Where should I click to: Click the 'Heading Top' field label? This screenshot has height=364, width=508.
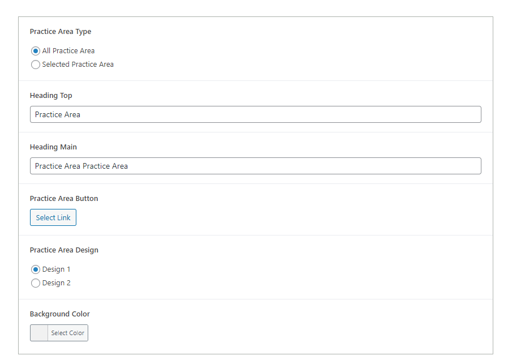tap(51, 96)
